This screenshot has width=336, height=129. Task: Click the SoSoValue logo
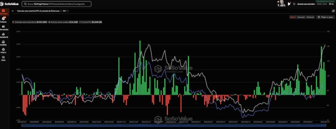(10, 4)
